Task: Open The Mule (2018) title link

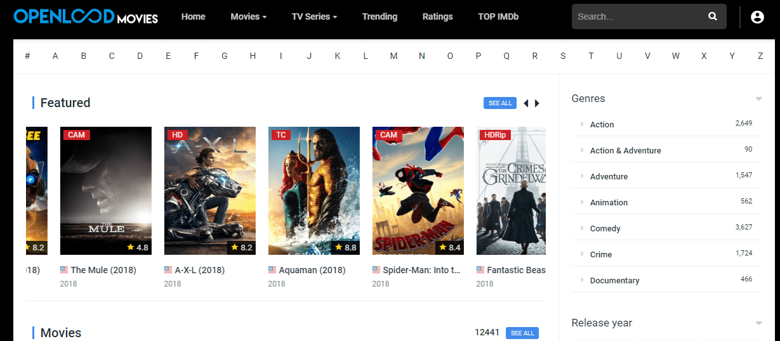Action: pos(103,270)
